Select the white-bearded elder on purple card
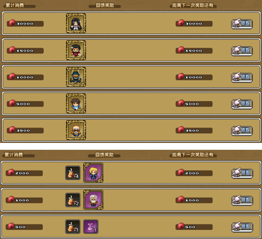Screen dimensions: 262x239 [93, 200]
